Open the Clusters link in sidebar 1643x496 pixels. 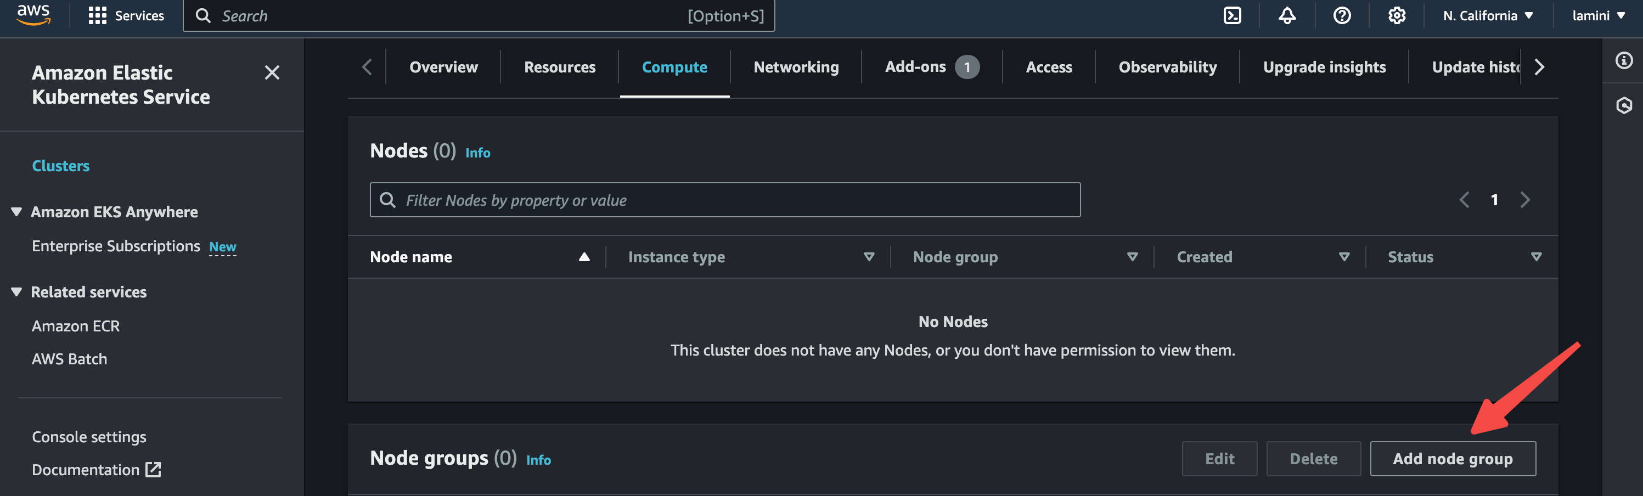click(x=60, y=166)
